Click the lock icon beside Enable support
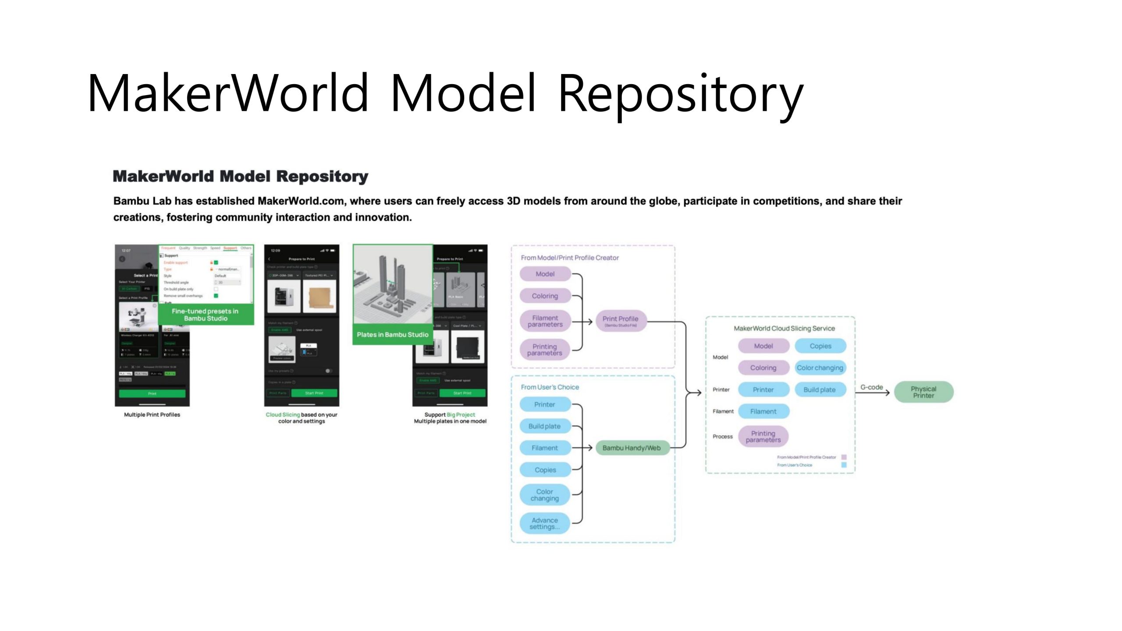The height and width of the screenshot is (631, 1122). click(x=211, y=262)
